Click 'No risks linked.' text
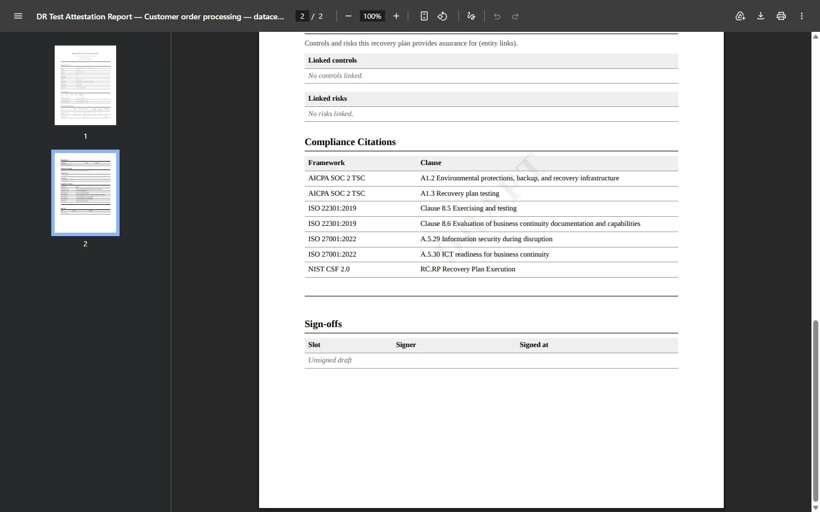The height and width of the screenshot is (512, 820). (x=331, y=114)
